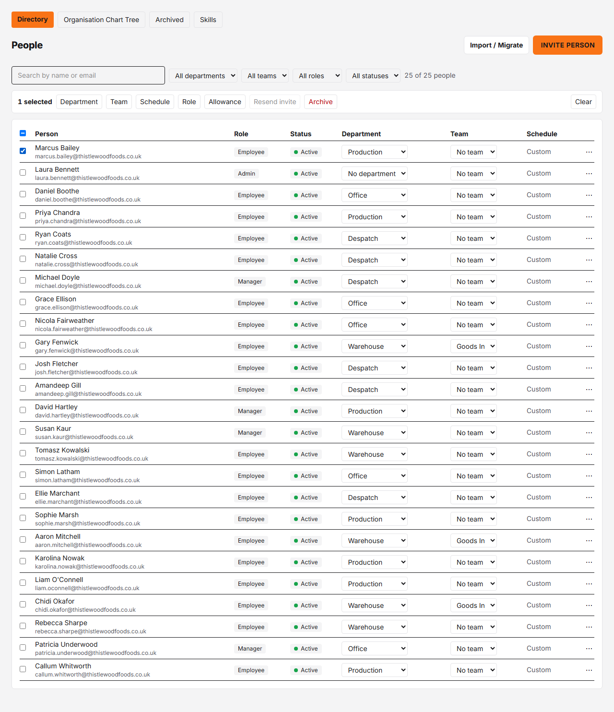614x712 pixels.
Task: Open Import / Migrate
Action: pos(496,45)
